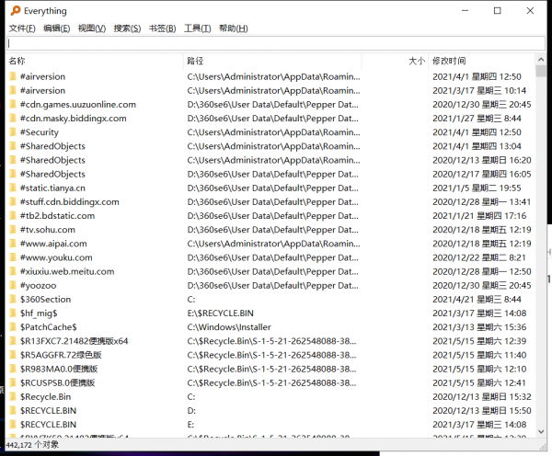Click date 2021/4/21 星期三 8:44
This screenshot has width=552, height=456.
coord(477,300)
